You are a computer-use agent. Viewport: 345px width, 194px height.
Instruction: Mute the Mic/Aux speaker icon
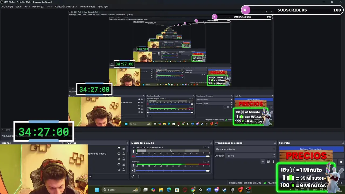[x=133, y=171]
